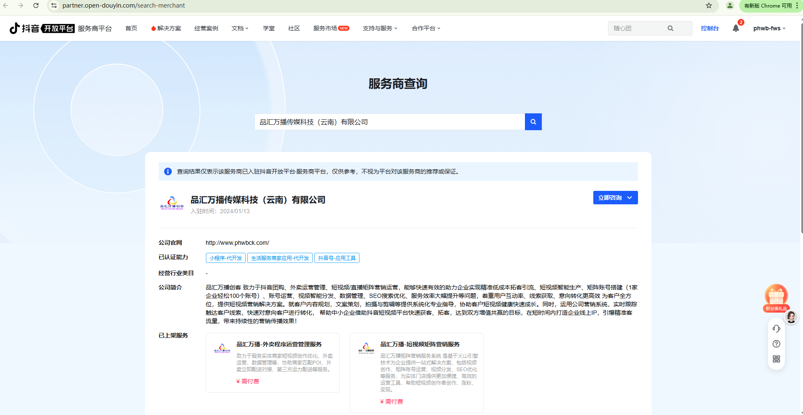803x415 pixels.
Task: Open the 解决方案 menu item
Action: coord(166,28)
